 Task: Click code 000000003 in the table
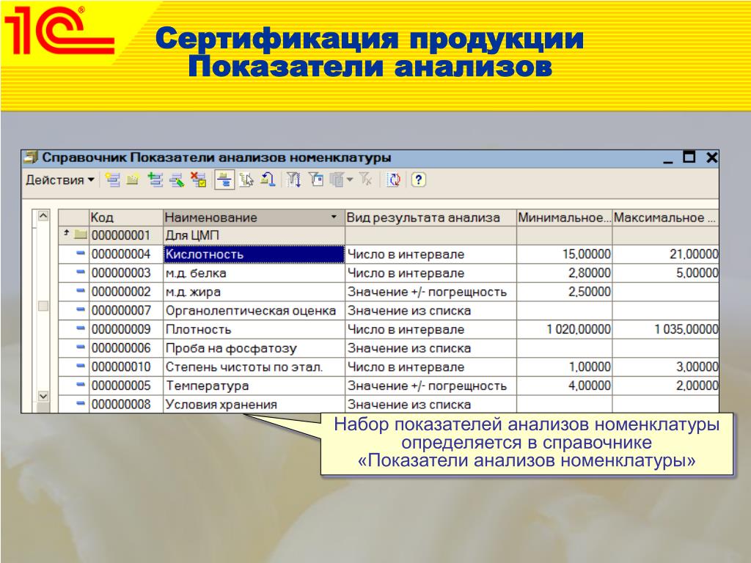point(121,273)
